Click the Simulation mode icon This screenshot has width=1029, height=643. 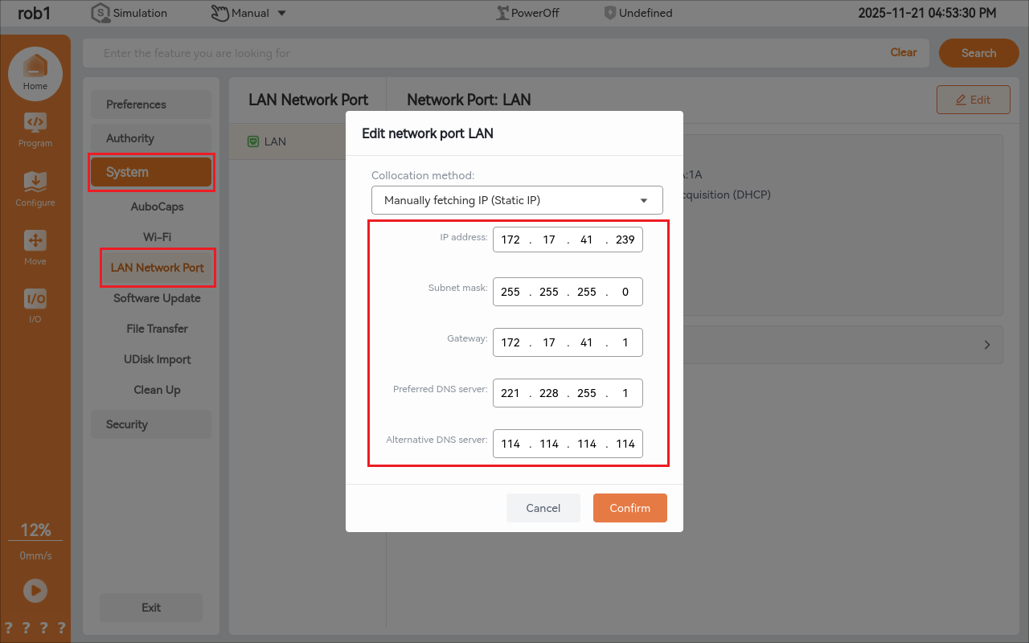(100, 13)
